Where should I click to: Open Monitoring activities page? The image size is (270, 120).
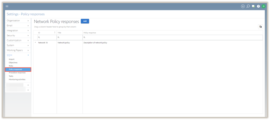(x=17, y=80)
